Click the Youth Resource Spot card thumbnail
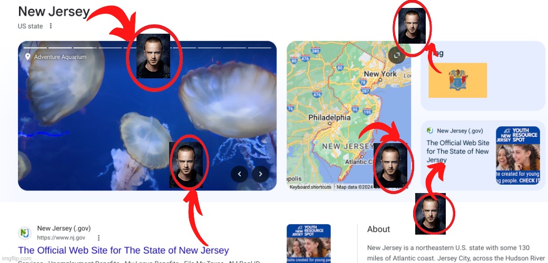 (517, 156)
